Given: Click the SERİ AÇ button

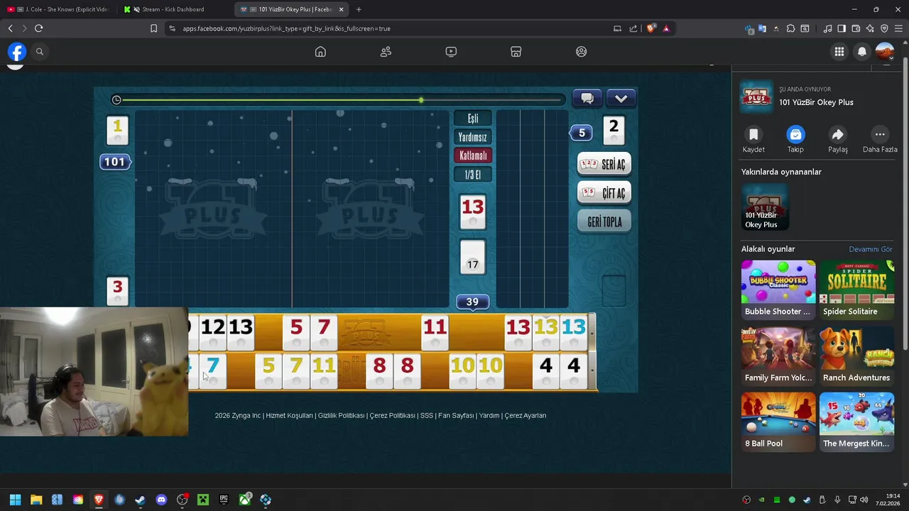Looking at the screenshot, I should pos(604,165).
